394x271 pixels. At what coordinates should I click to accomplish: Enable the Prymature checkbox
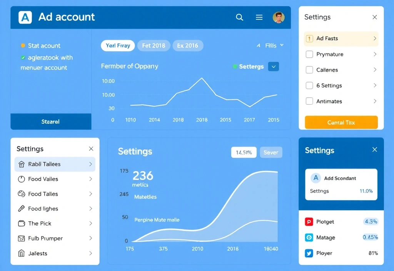(310, 54)
